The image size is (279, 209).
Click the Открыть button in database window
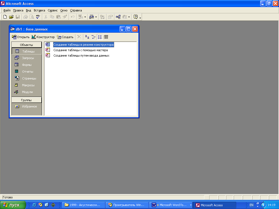[x=21, y=37]
